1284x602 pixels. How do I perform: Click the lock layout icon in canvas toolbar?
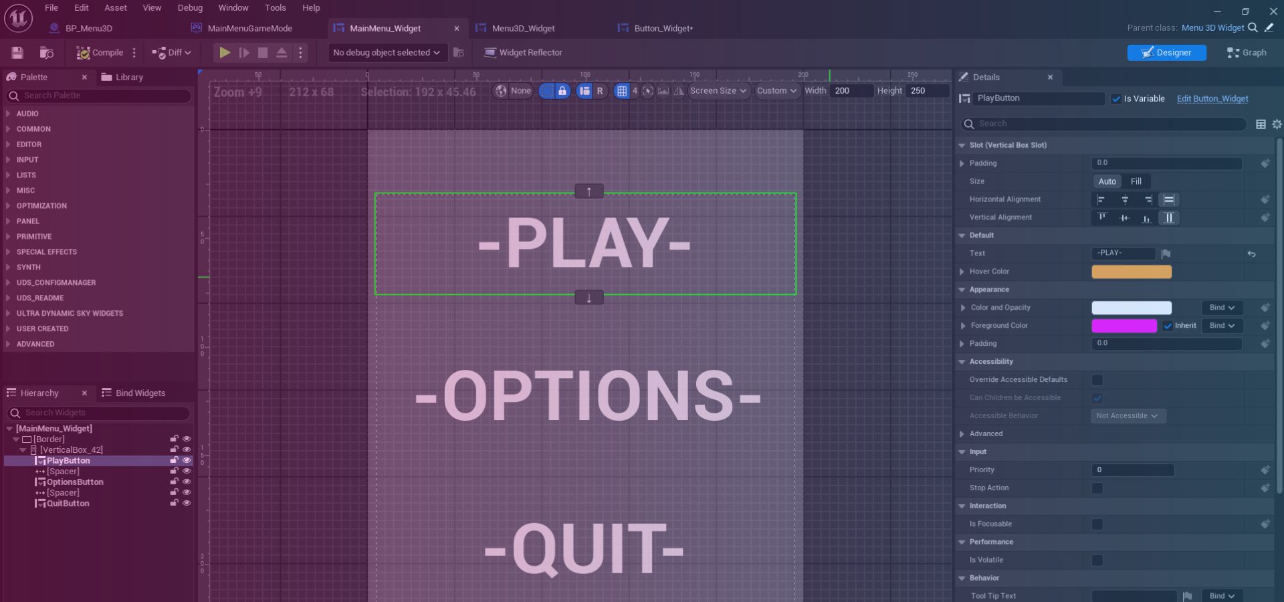click(x=563, y=91)
